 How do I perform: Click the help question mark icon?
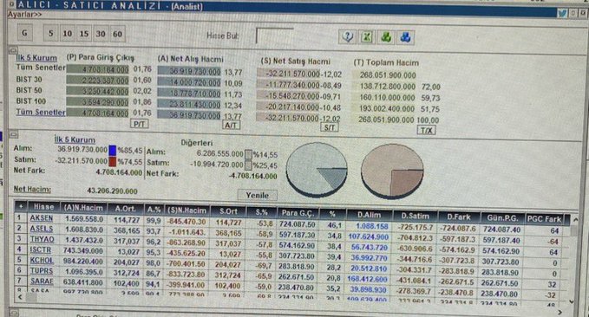tap(347, 37)
